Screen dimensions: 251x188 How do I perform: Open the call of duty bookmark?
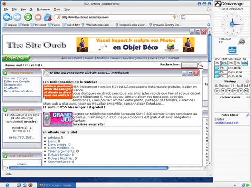(x=71, y=25)
